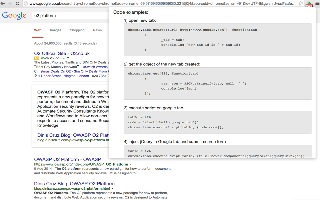
Task: Click the 'About 24,900,000 results' text
Action: (65, 43)
